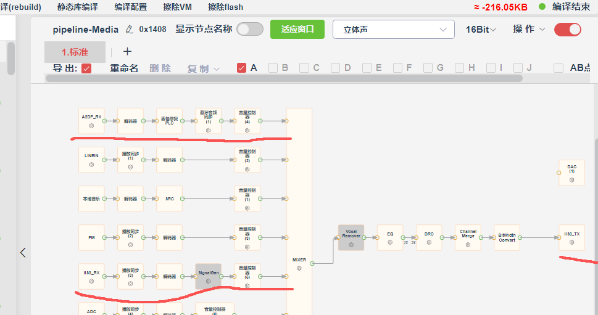Check the D checkbox

tap(335, 68)
